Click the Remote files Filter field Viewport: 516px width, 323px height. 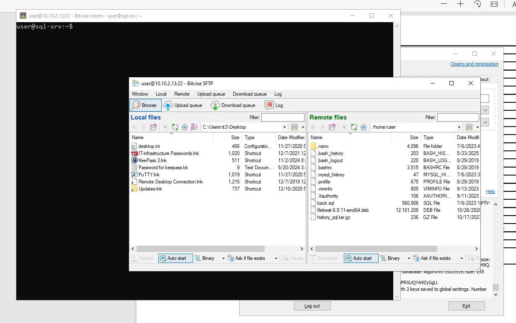[x=458, y=118]
